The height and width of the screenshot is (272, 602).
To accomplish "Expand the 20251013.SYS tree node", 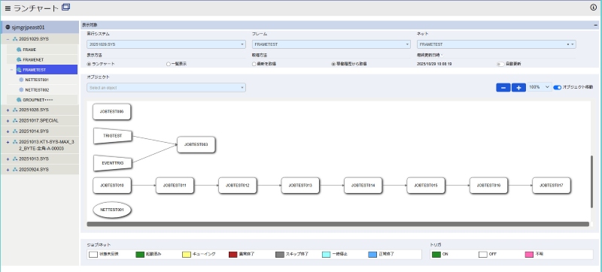I will (x=8, y=159).
